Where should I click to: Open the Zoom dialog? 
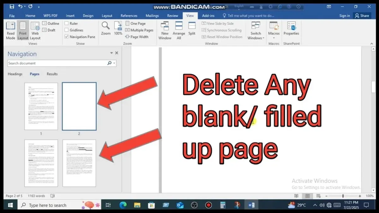pyautogui.click(x=106, y=28)
